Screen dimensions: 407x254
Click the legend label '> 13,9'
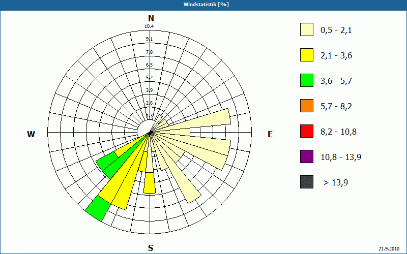tap(336, 183)
